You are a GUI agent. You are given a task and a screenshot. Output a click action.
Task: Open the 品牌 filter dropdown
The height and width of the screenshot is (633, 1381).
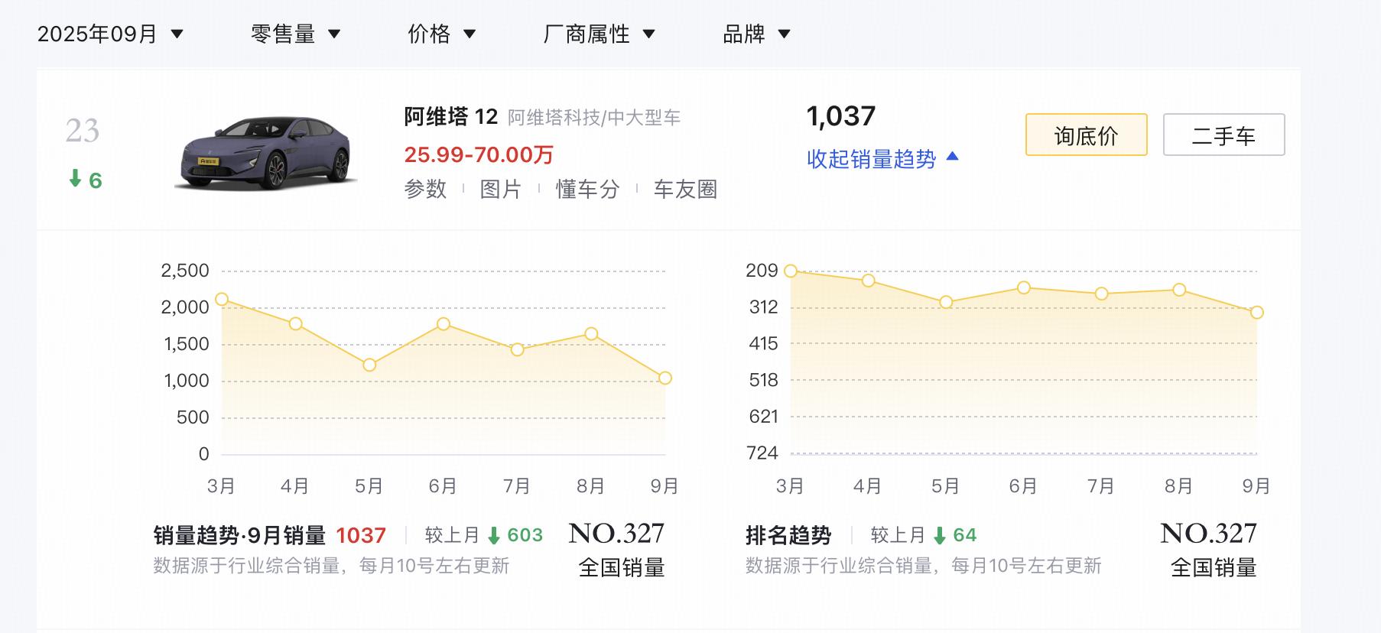pos(756,34)
